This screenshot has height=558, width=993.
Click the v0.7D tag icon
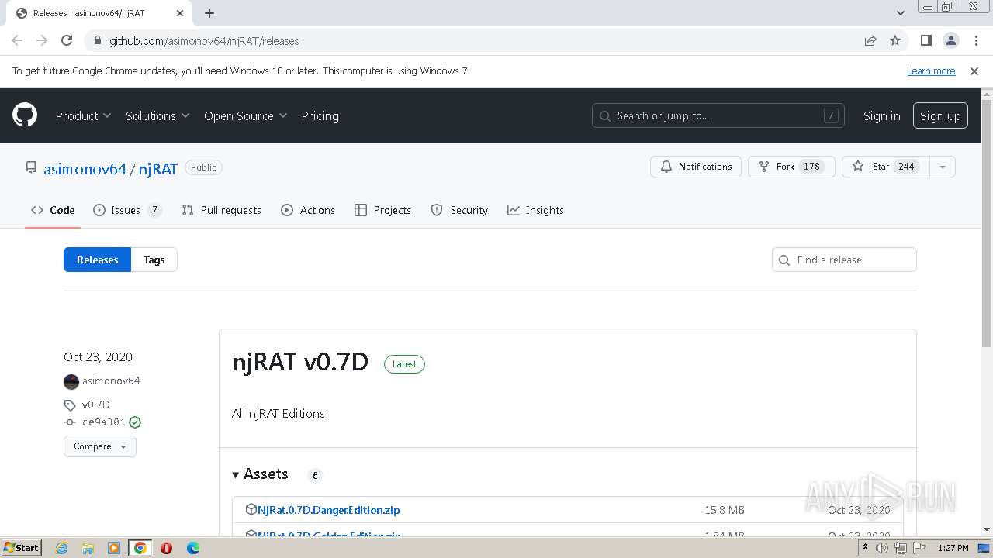click(70, 405)
